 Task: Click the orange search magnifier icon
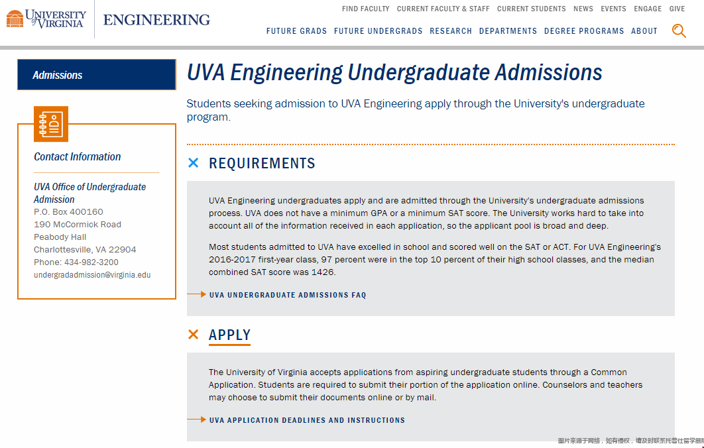pyautogui.click(x=679, y=30)
